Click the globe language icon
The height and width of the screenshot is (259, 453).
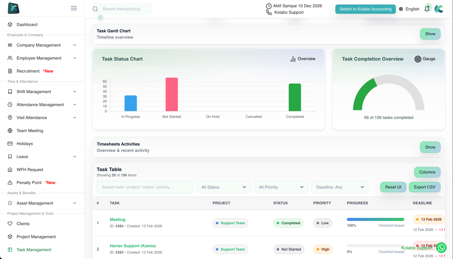(401, 9)
